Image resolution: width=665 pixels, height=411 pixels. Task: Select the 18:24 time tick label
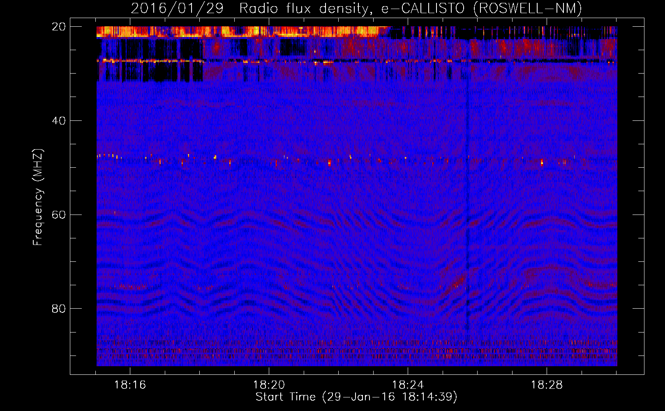pyautogui.click(x=408, y=385)
